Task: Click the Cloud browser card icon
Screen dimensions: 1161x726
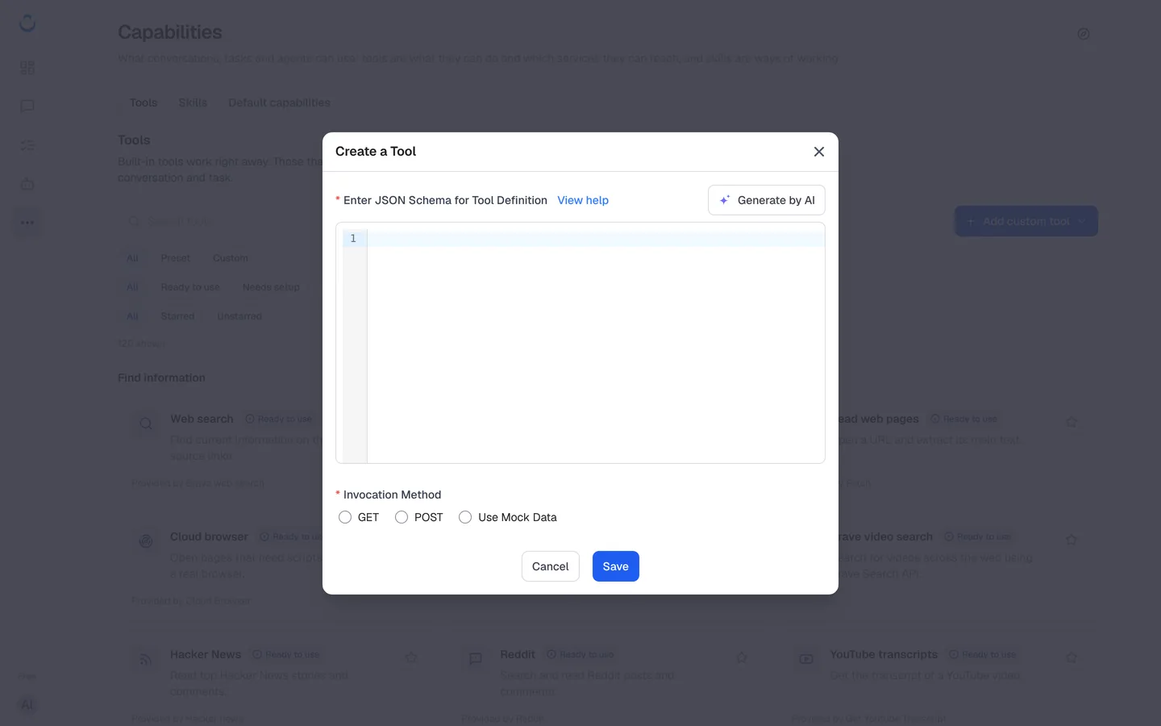Action: point(146,541)
